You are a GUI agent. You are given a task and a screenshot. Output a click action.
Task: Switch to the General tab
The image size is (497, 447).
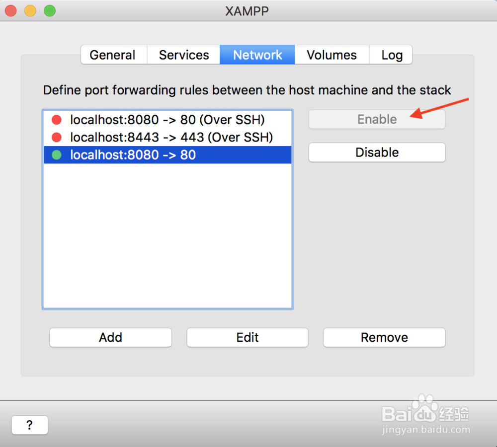tap(113, 55)
